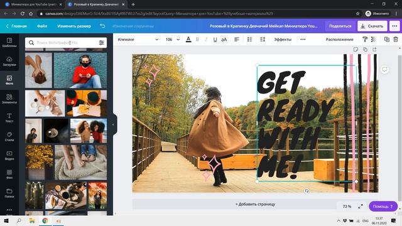Add a comment via bubble icon
The width and height of the screenshot is (402, 226).
point(384,69)
